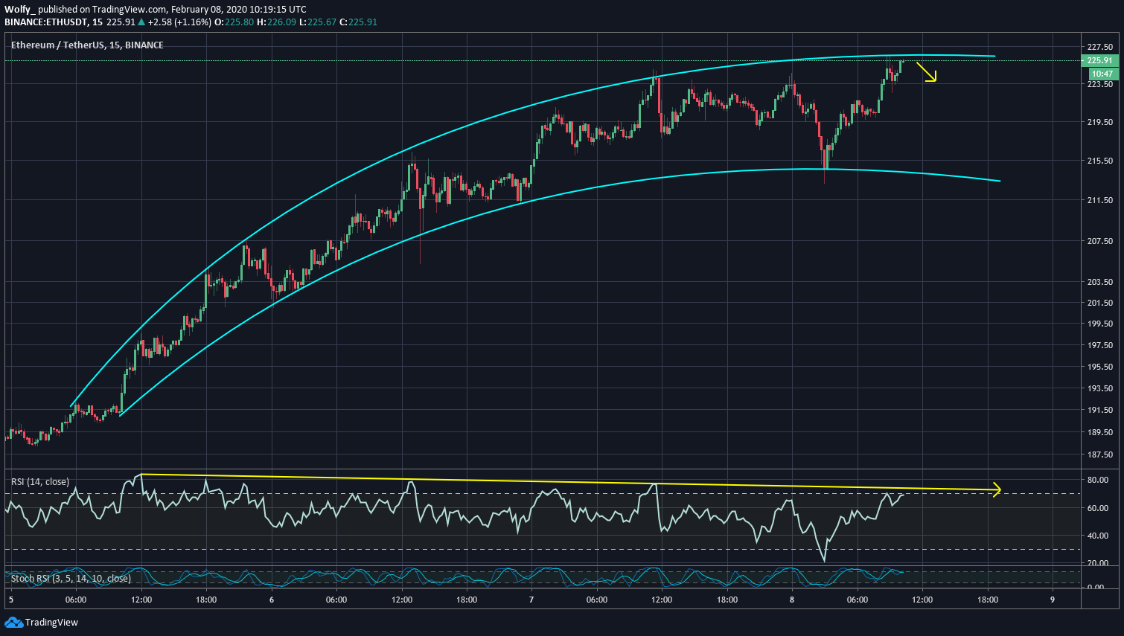1124x636 pixels.
Task: Click the 197.50 price axis label
Action: point(1099,345)
